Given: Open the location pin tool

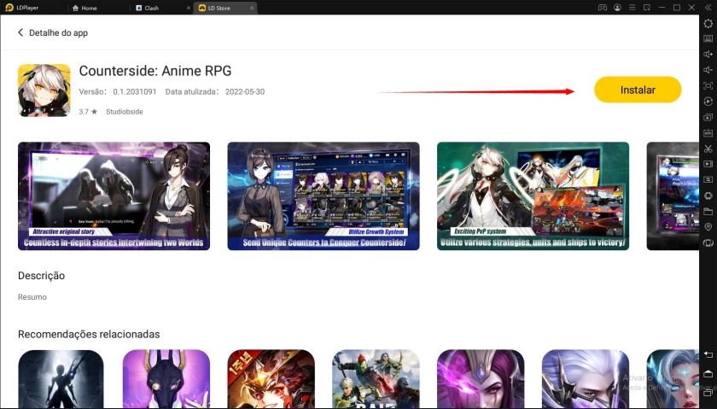Looking at the screenshot, I should (708, 226).
